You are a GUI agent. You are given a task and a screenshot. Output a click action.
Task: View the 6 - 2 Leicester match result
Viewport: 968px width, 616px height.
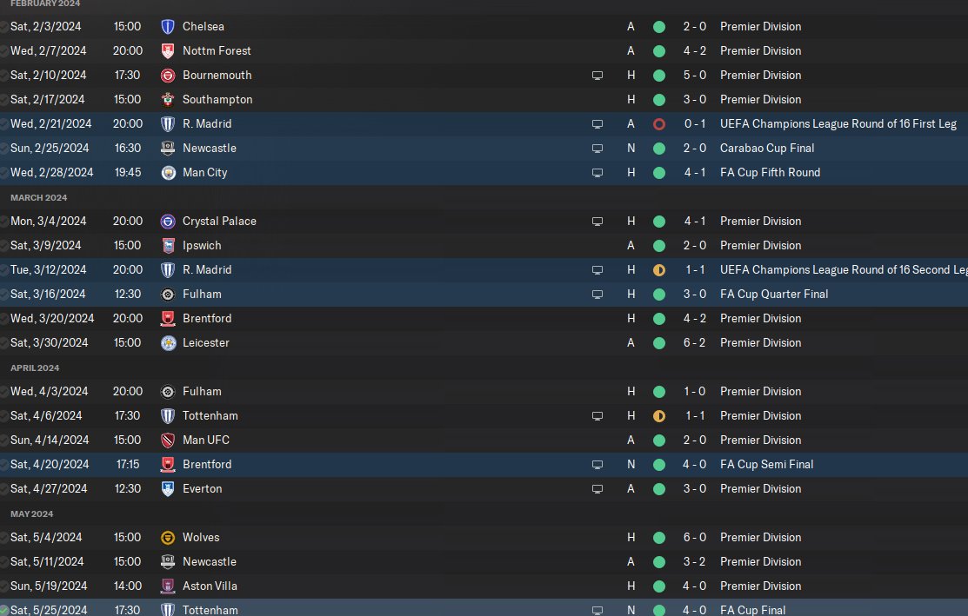pyautogui.click(x=694, y=343)
